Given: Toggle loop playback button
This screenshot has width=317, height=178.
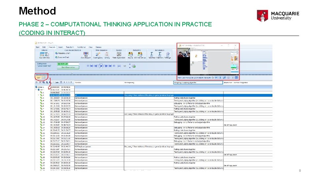Looking at the screenshot, I should pos(119,66).
